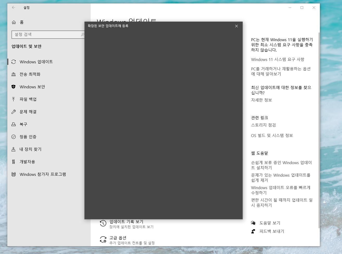The width and height of the screenshot is (342, 254).
Task: Select the Windows 업데이트 sync icon
Action: pos(14,62)
